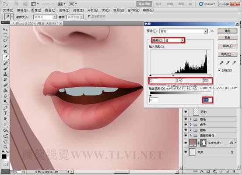
Task: Select the Eraser tool
Action: (x=5, y=85)
